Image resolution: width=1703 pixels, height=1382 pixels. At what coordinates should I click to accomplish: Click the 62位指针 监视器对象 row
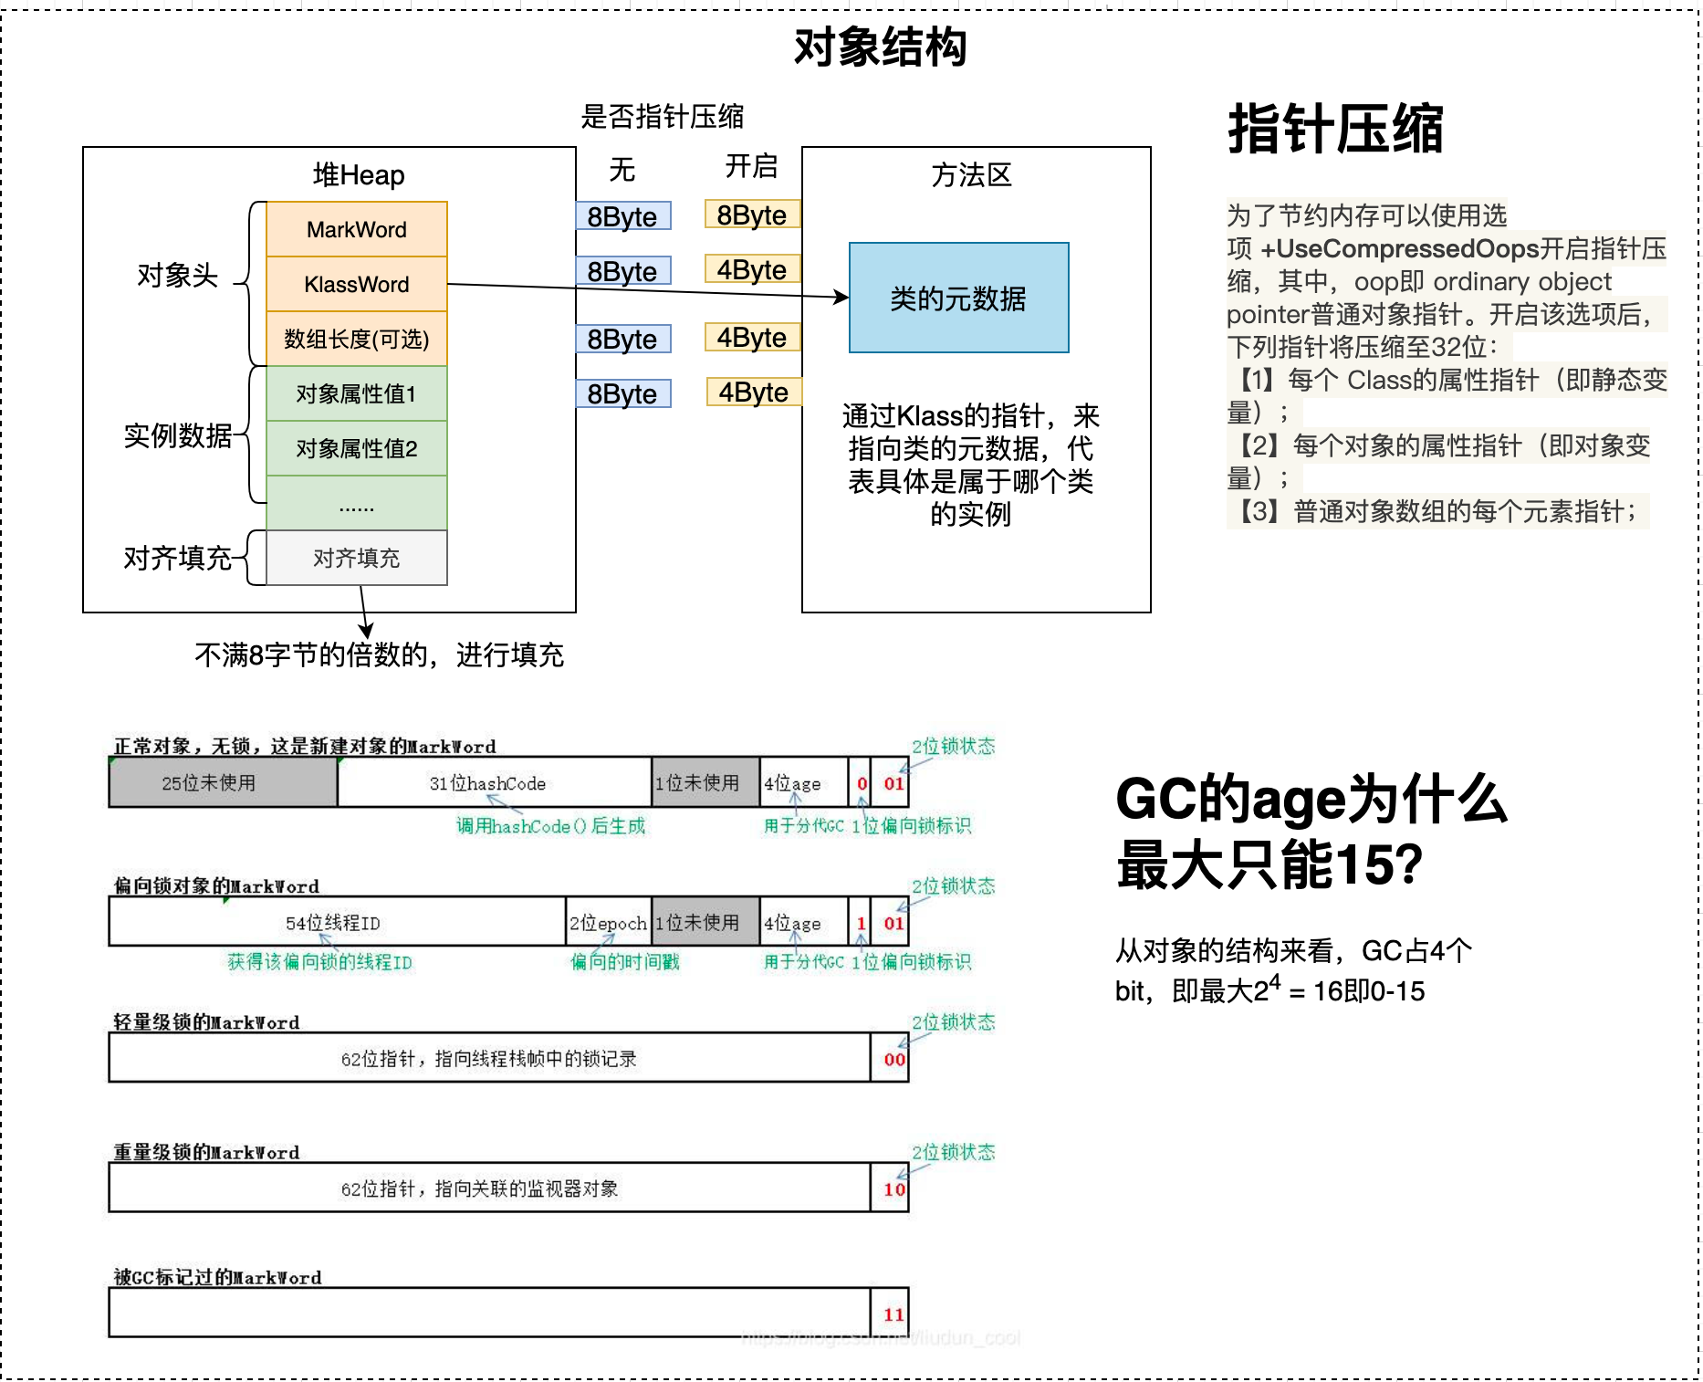tap(489, 1188)
